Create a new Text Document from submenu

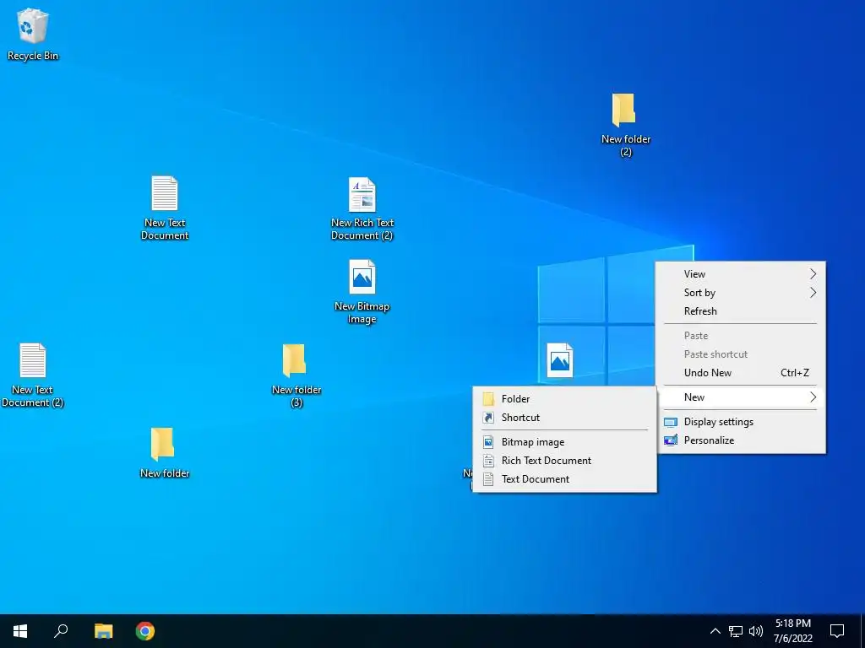tap(565, 479)
